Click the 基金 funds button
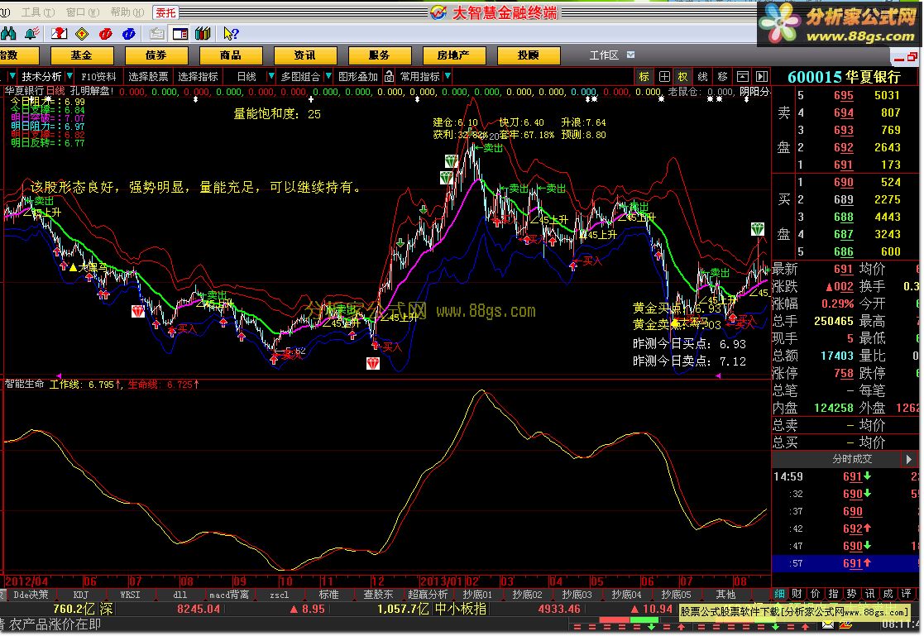This screenshot has width=924, height=636. pos(81,55)
